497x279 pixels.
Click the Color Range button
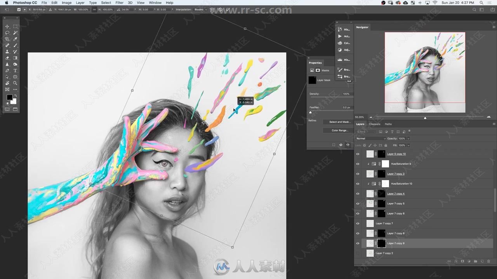pos(340,130)
